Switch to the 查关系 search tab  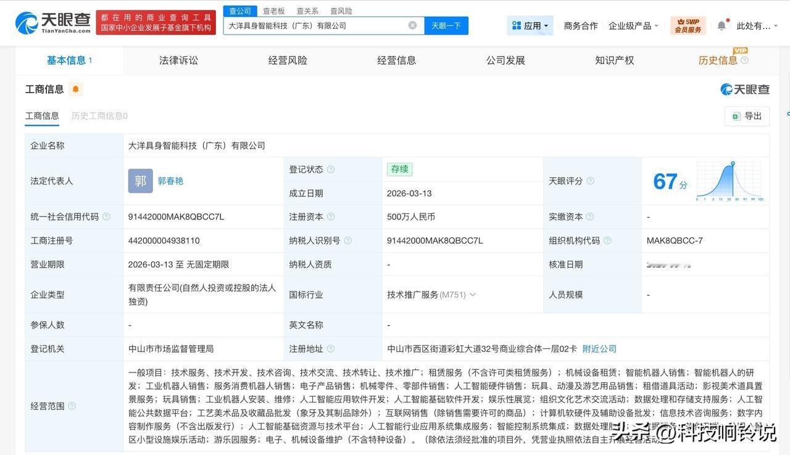click(307, 11)
